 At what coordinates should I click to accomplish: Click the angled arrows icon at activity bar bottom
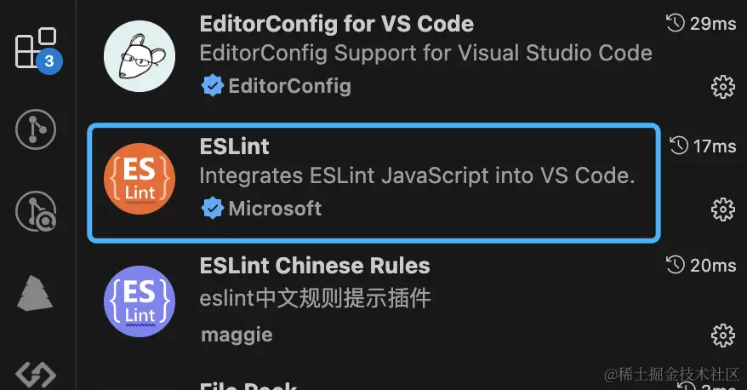click(36, 373)
